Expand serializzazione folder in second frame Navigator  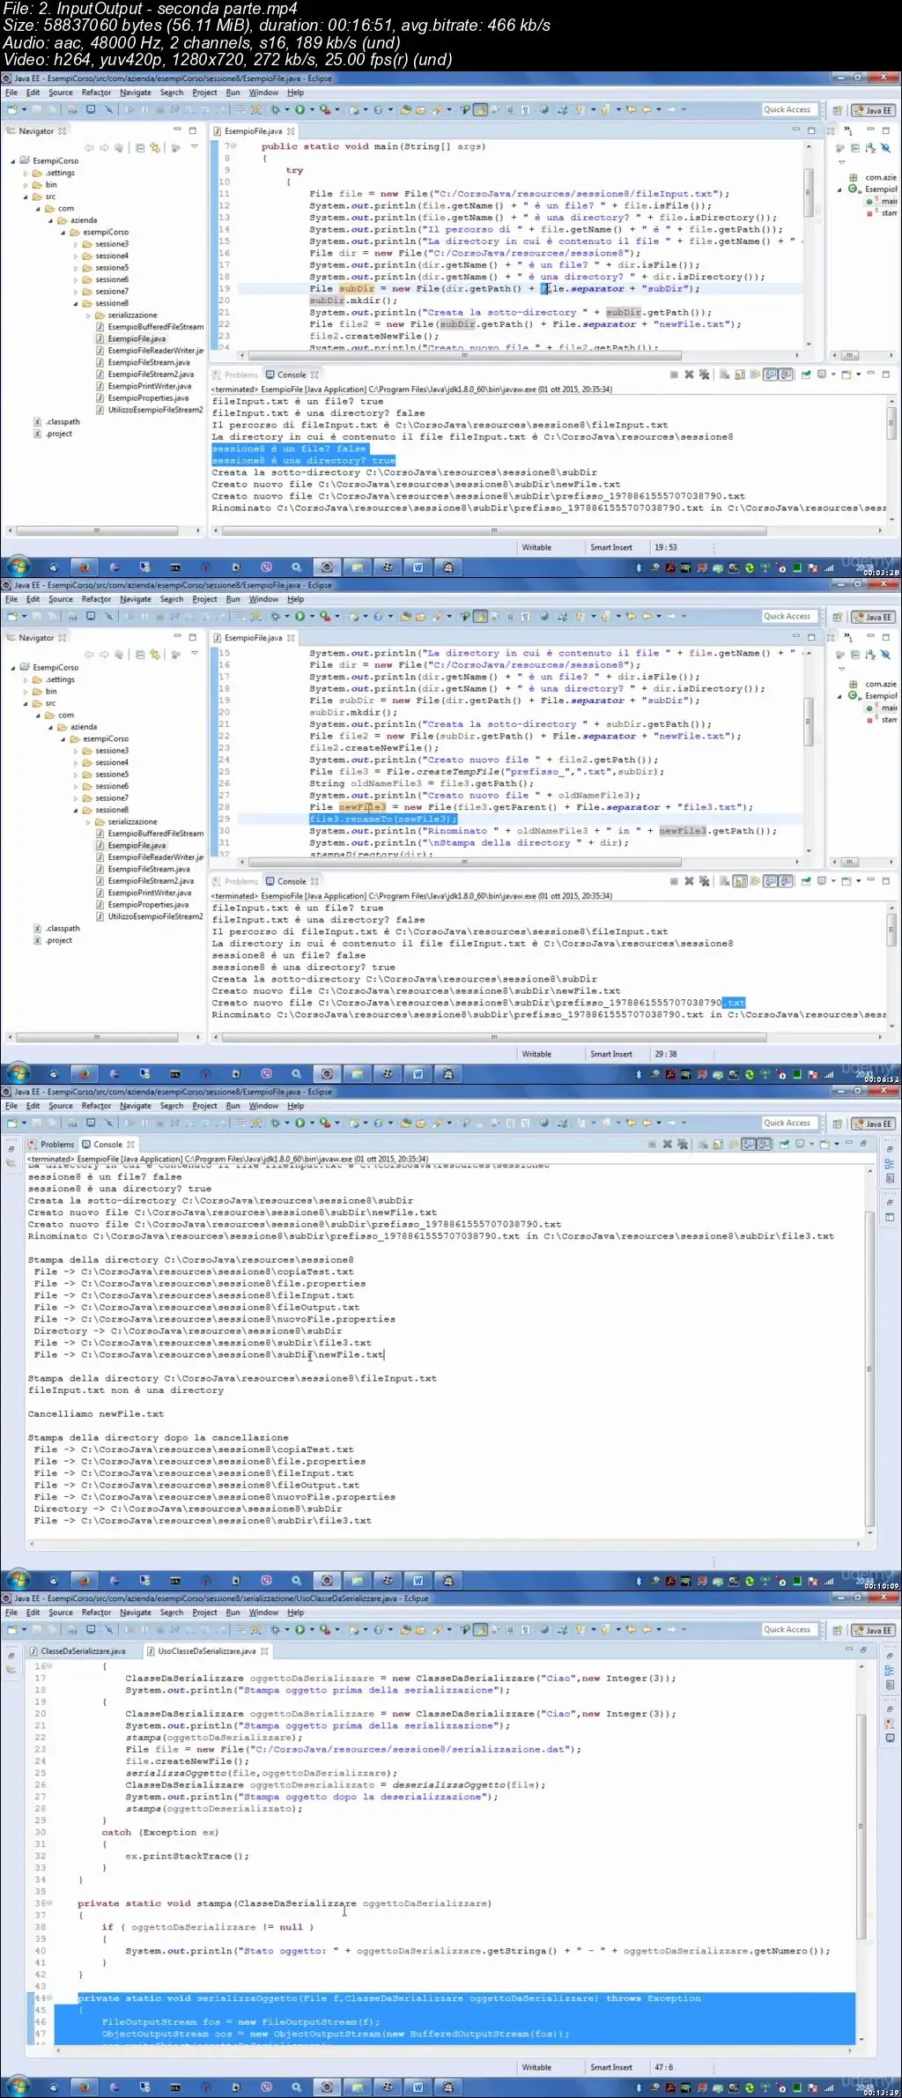pyautogui.click(x=88, y=822)
